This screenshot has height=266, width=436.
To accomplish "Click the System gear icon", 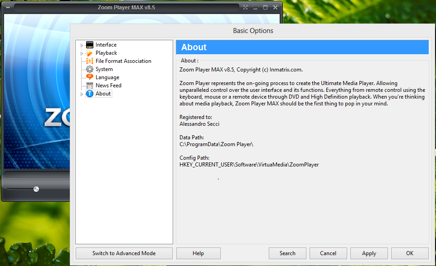I will point(90,69).
